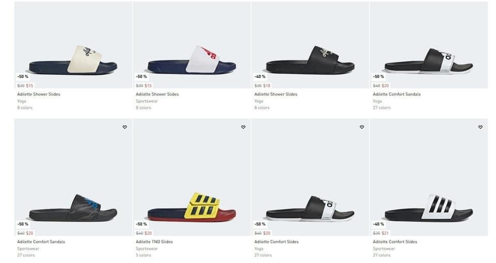Image resolution: width=496 pixels, height=263 pixels.
Task: Select the Adilette Comfort Sandals Sportswear title
Action: coord(41,242)
